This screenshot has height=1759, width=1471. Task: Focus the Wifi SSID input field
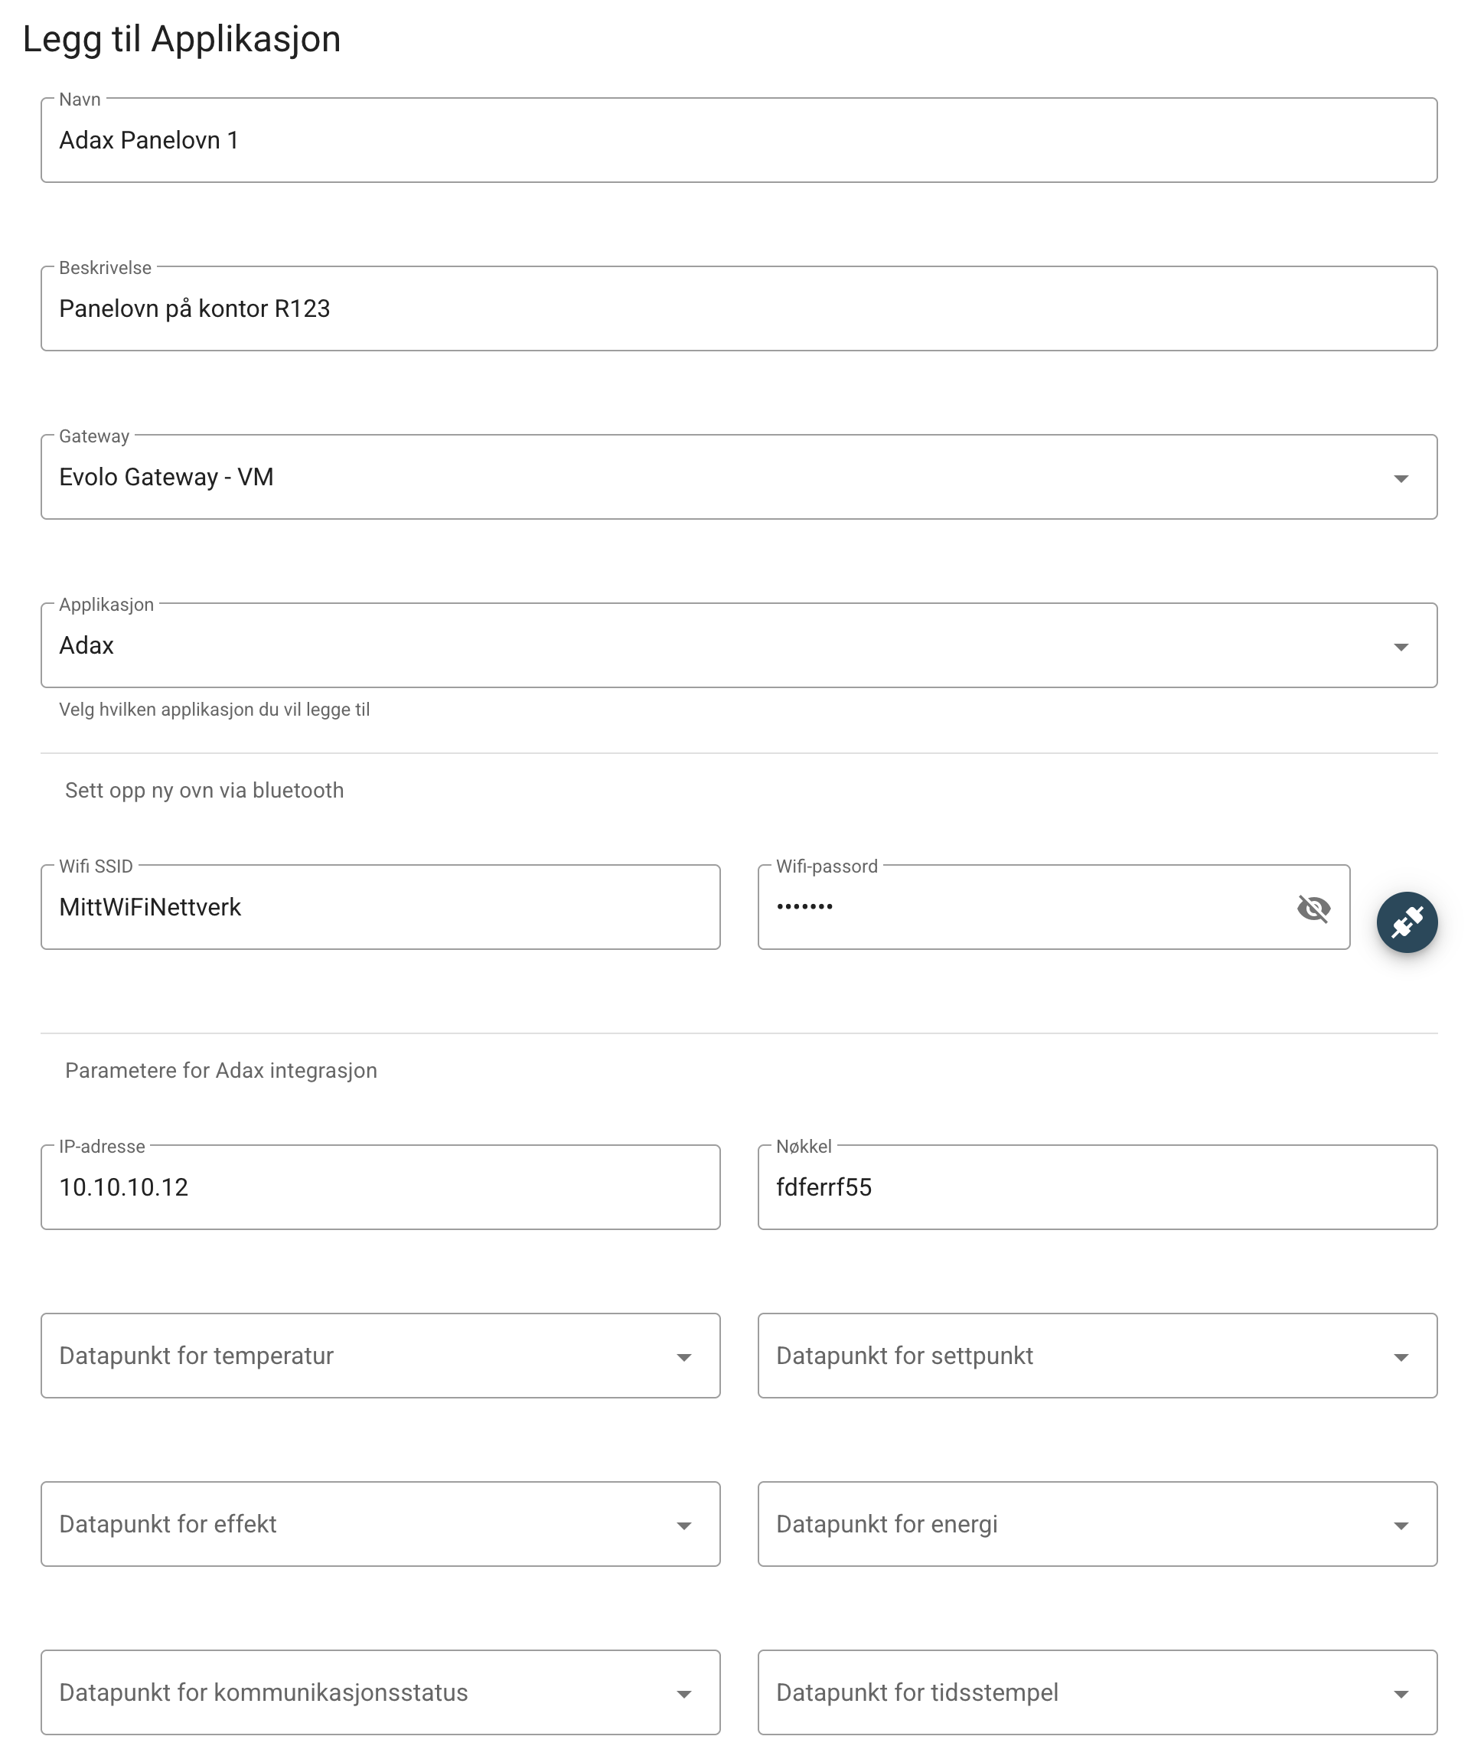[x=380, y=907]
